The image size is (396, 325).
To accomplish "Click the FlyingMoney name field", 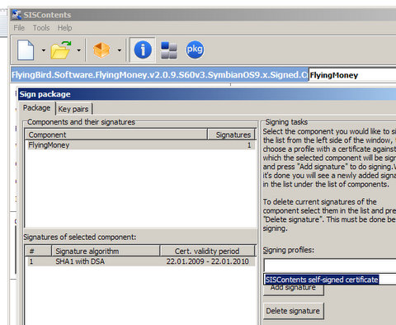I will coord(352,75).
